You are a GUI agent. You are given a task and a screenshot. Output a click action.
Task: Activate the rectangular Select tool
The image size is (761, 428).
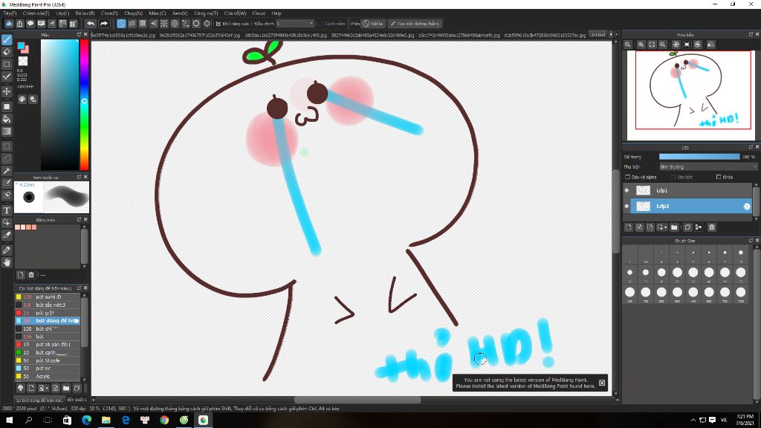pyautogui.click(x=7, y=146)
